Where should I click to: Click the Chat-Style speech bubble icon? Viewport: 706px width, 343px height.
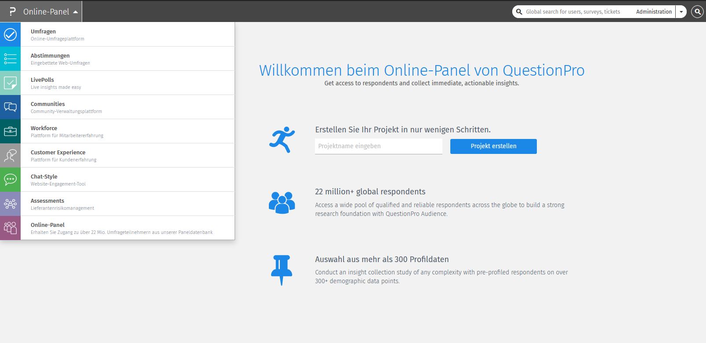point(10,179)
